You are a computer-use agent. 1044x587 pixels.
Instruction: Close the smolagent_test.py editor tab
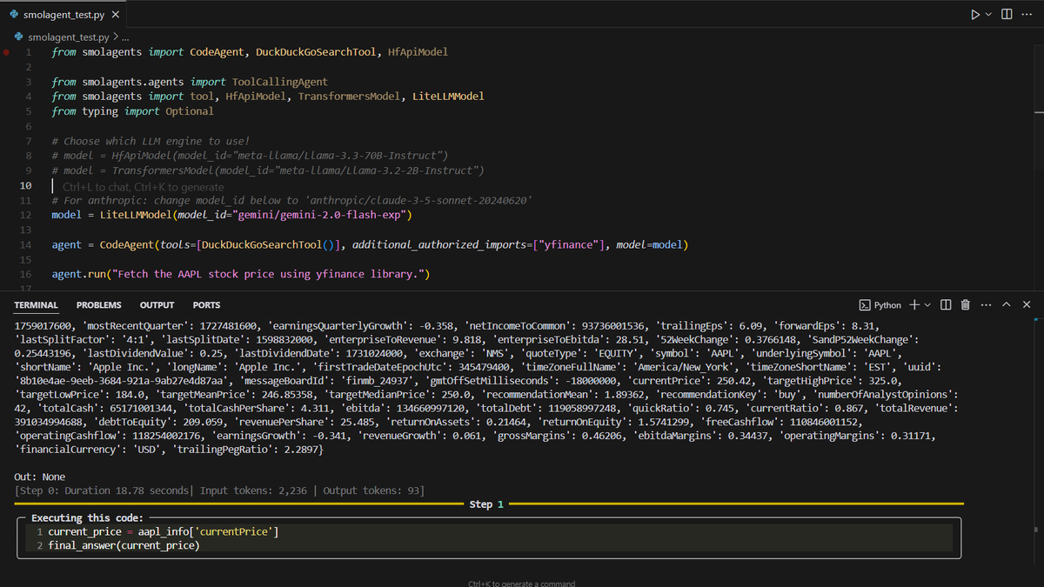tap(116, 16)
